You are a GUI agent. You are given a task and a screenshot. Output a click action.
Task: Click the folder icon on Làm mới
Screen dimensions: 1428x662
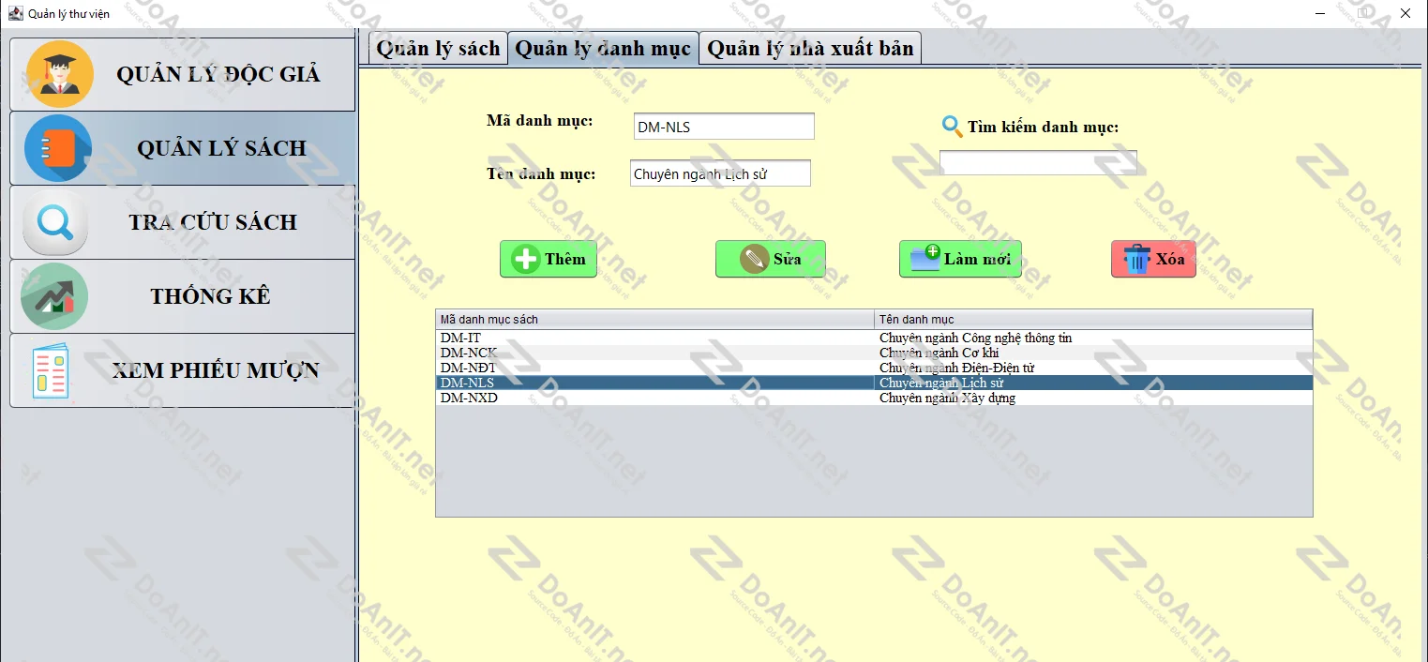coord(924,259)
